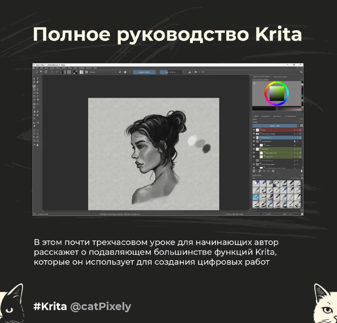Open the Layers blending mode dropdown

pos(275,122)
